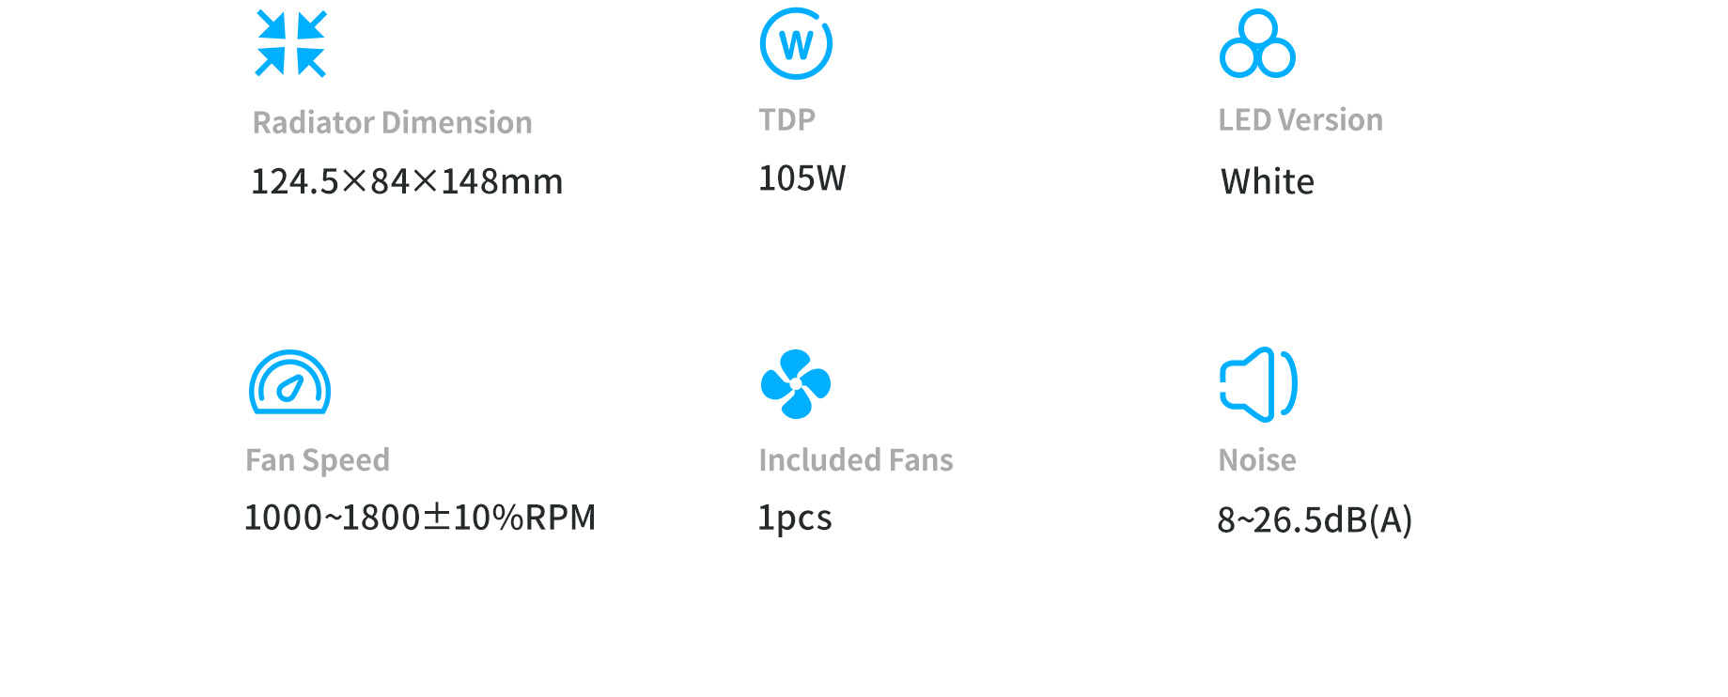The height and width of the screenshot is (697, 1728).
Task: Select the LED Version label
Action: [1300, 119]
